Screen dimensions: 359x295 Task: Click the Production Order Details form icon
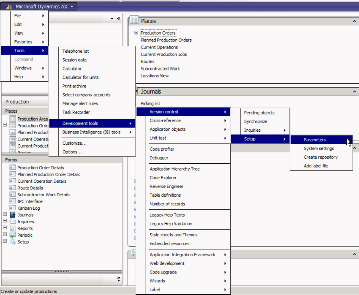(x=13, y=167)
